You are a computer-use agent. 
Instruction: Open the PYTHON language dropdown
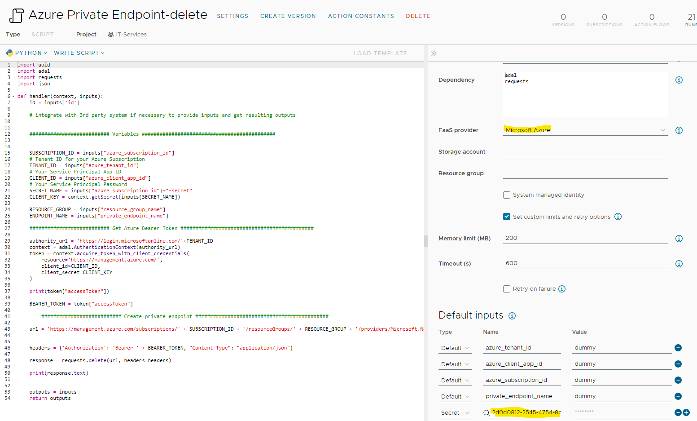tap(31, 53)
